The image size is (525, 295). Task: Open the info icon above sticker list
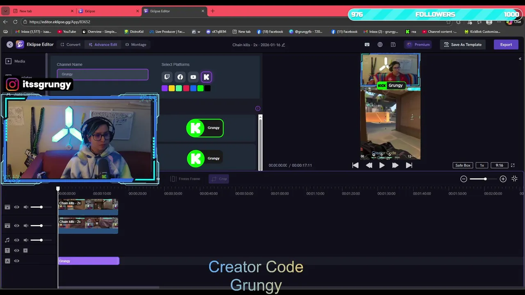tap(258, 109)
